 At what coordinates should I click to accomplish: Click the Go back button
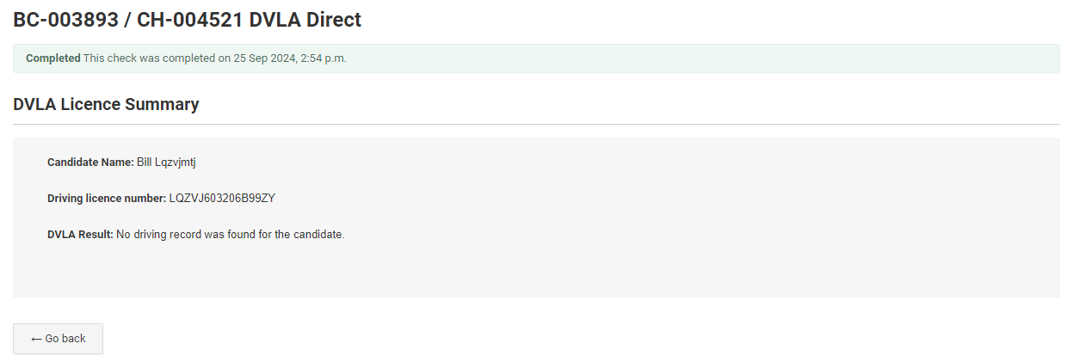click(x=58, y=339)
